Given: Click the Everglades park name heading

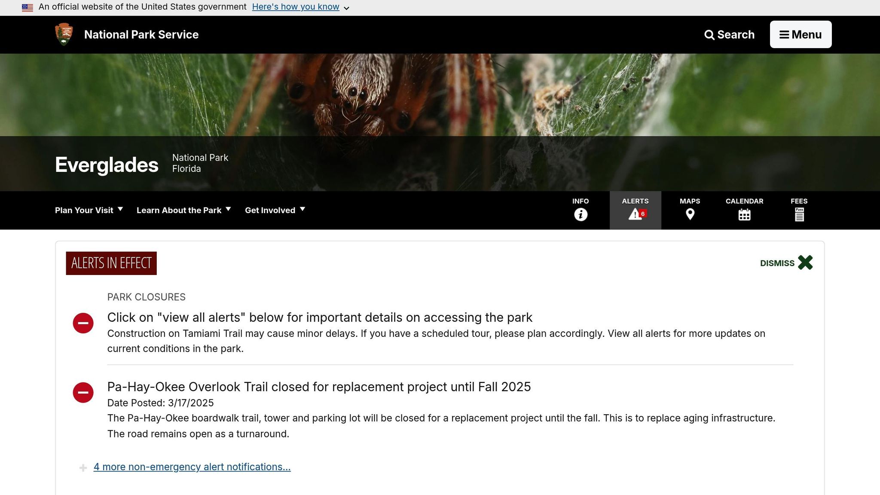Looking at the screenshot, I should [107, 165].
